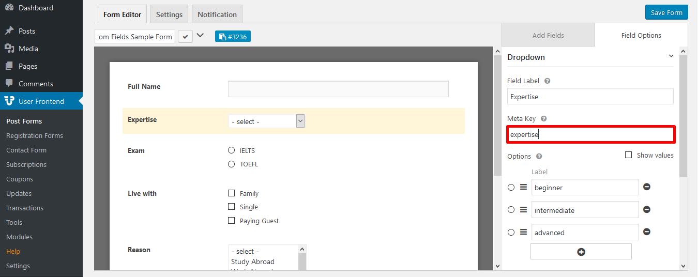Check the Paying Guest checkbox
The width and height of the screenshot is (698, 277).
(231, 221)
